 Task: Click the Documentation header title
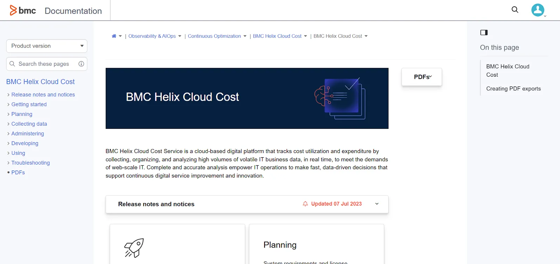73,11
